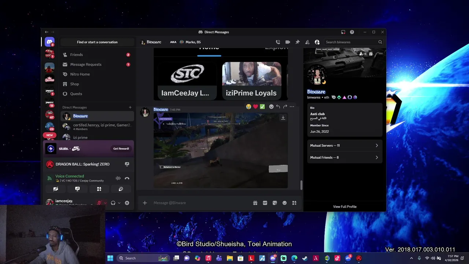This screenshot has width=469, height=264.
Task: Reply to Binware's message
Action: point(278,107)
